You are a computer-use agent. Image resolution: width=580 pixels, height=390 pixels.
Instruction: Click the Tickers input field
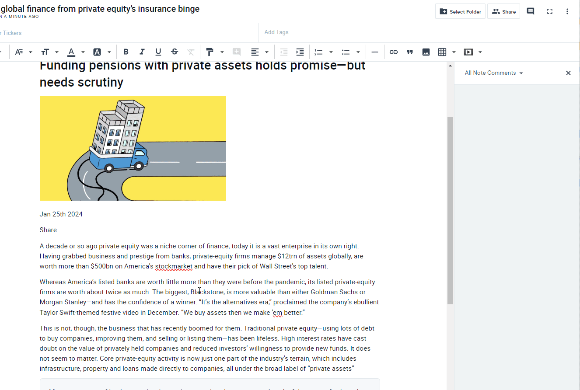pyautogui.click(x=129, y=33)
